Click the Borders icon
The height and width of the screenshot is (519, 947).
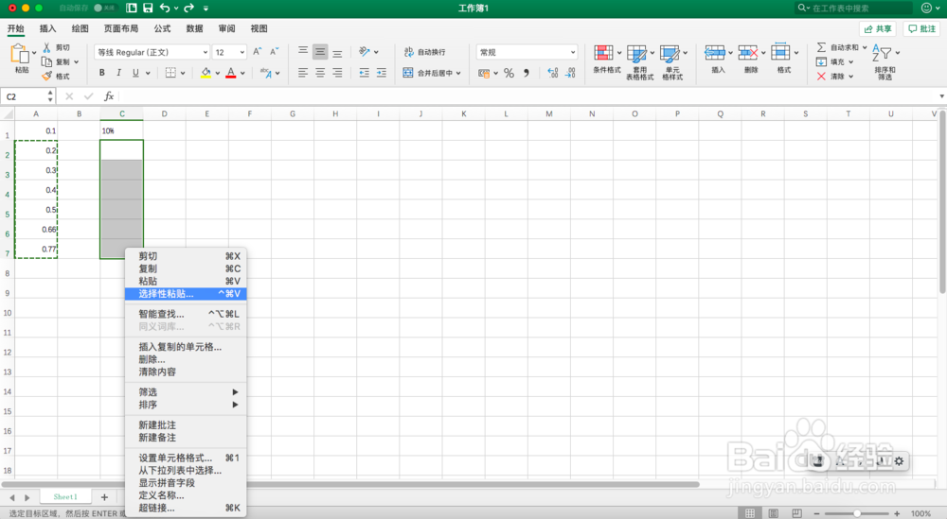click(x=170, y=73)
